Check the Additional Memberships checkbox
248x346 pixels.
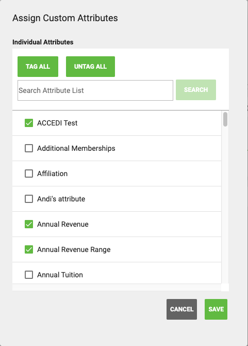pyautogui.click(x=29, y=148)
